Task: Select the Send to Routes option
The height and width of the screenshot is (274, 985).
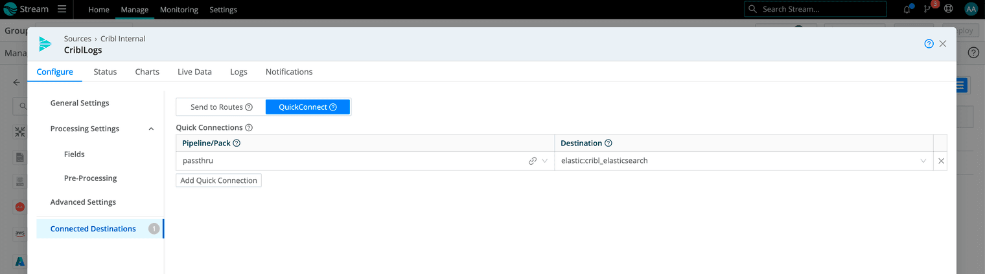Action: pos(221,107)
